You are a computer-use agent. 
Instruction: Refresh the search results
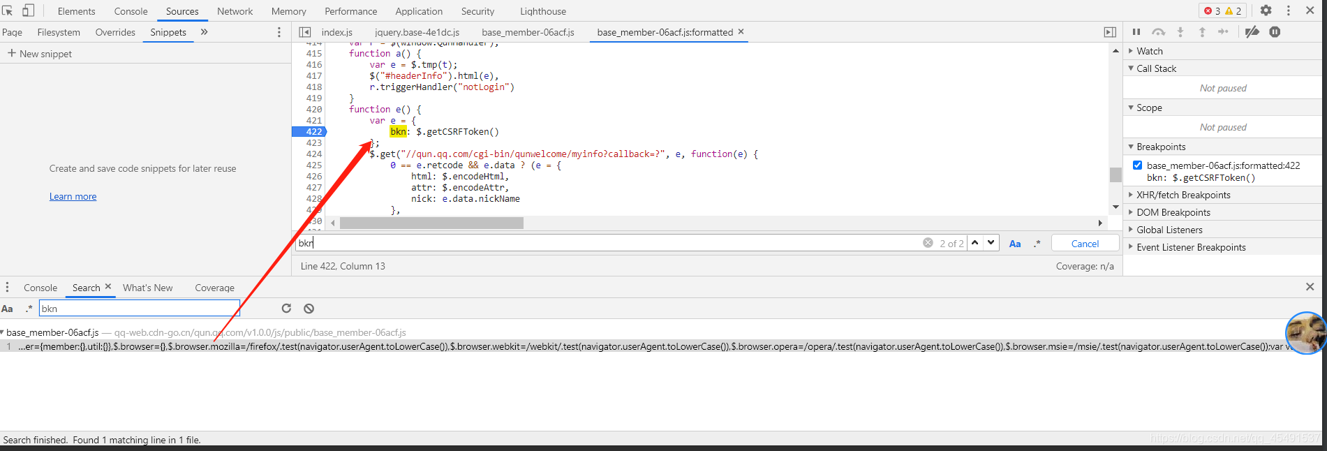point(286,308)
